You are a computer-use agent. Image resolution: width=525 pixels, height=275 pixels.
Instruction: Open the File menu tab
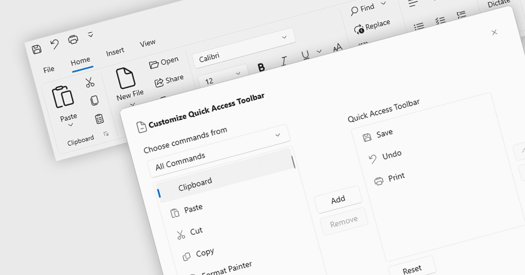pos(49,69)
